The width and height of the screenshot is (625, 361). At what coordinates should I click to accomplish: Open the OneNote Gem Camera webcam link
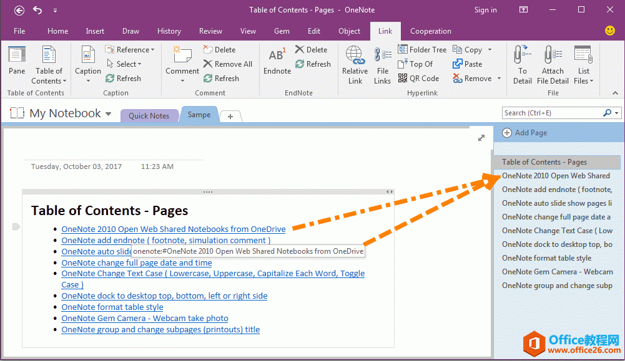tap(144, 318)
